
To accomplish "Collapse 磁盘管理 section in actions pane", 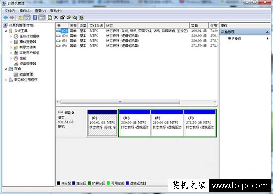I will click(267, 32).
